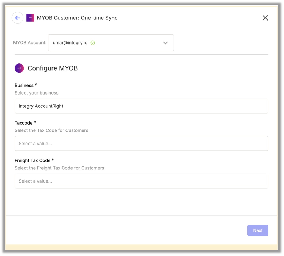The height and width of the screenshot is (256, 284).
Task: Click the MYOB Account: label
Action: pos(30,43)
